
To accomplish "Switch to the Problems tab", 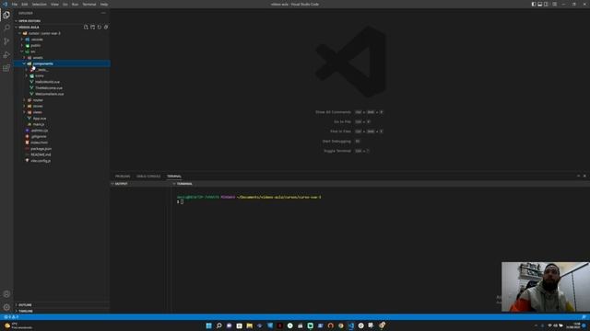I will 123,176.
